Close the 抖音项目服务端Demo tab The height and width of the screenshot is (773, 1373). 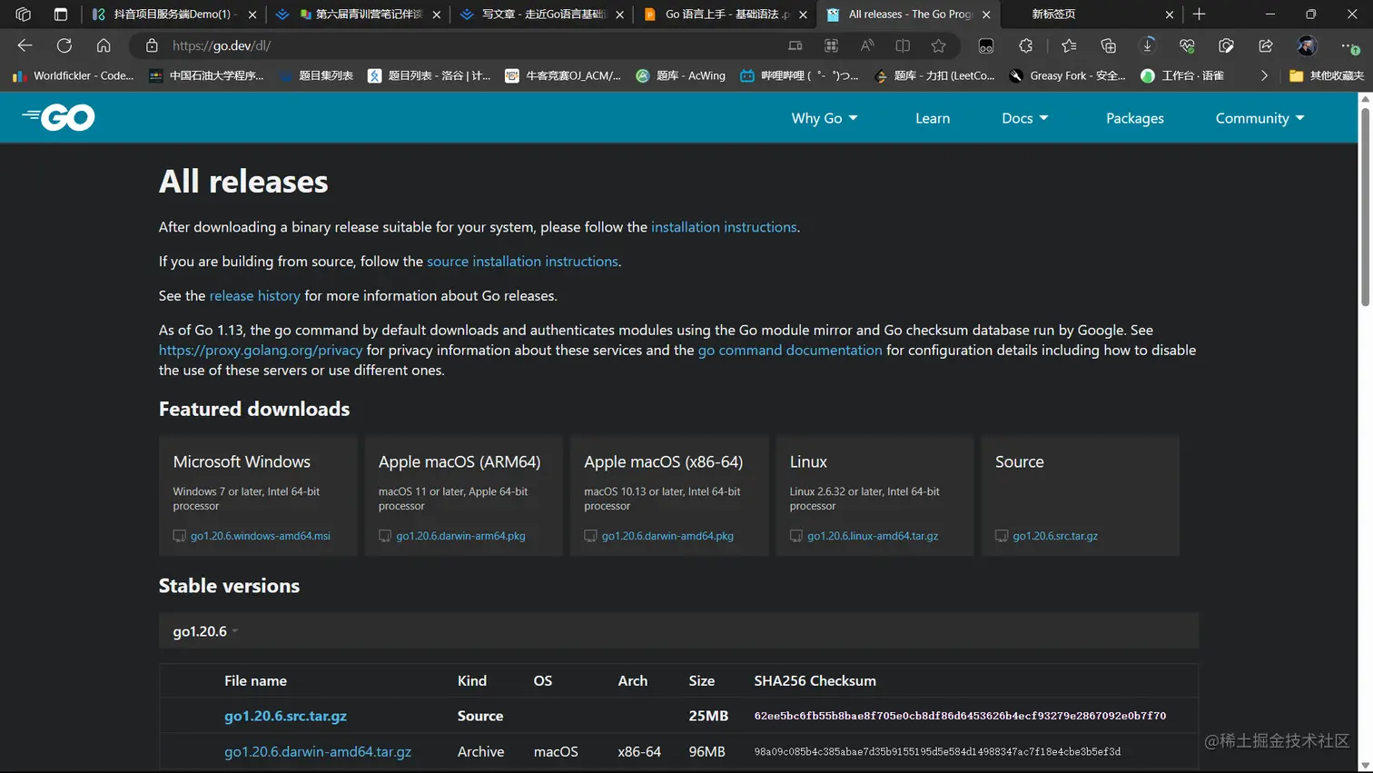point(252,15)
